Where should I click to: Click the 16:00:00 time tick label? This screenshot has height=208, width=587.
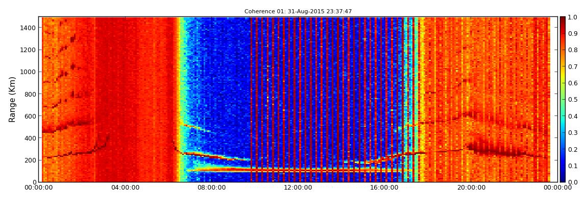[x=385, y=188]
